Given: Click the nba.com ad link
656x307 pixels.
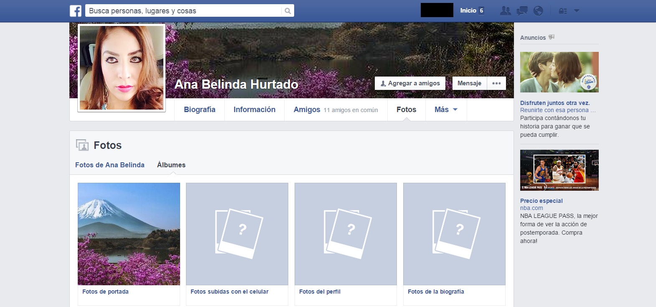Looking at the screenshot, I should (531, 208).
